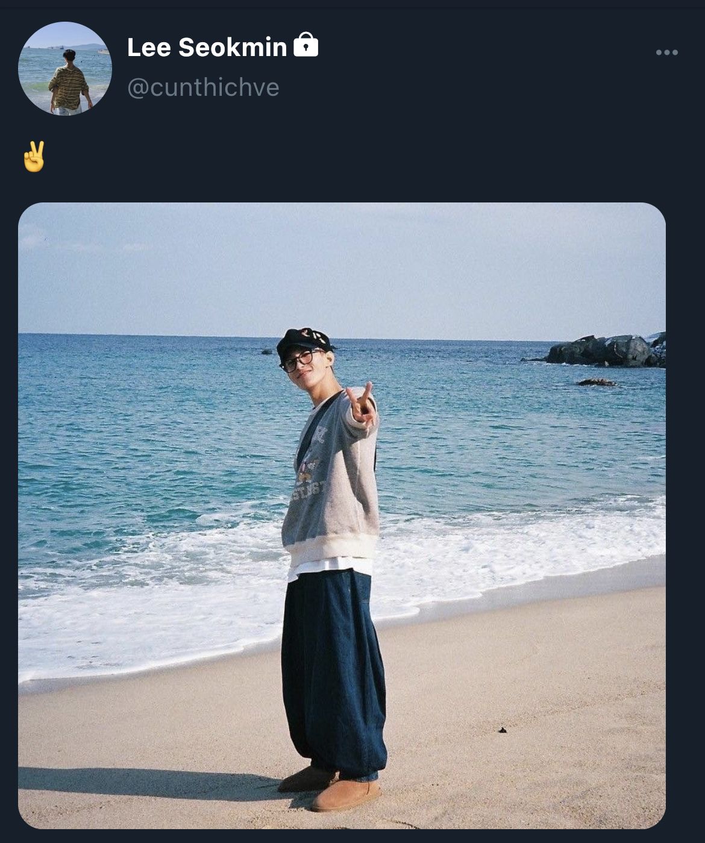Open Lee Seokmin's round profile avatar
The height and width of the screenshot is (843, 705).
pos(65,69)
